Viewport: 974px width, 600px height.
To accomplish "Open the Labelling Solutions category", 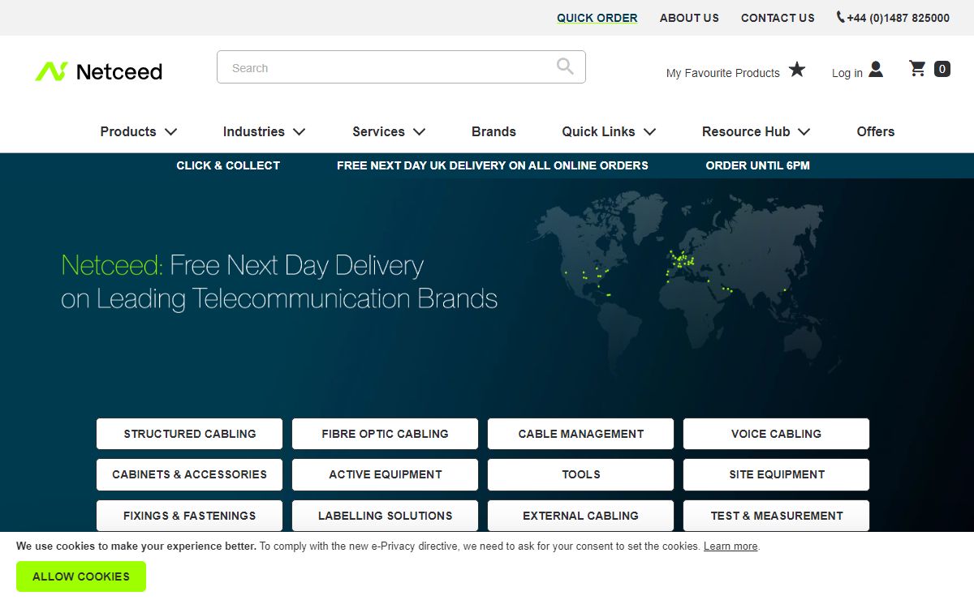I will tap(386, 516).
